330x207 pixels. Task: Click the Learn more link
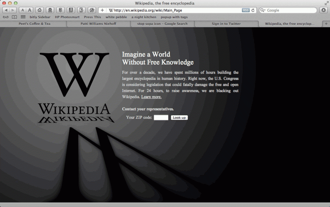click(151, 97)
